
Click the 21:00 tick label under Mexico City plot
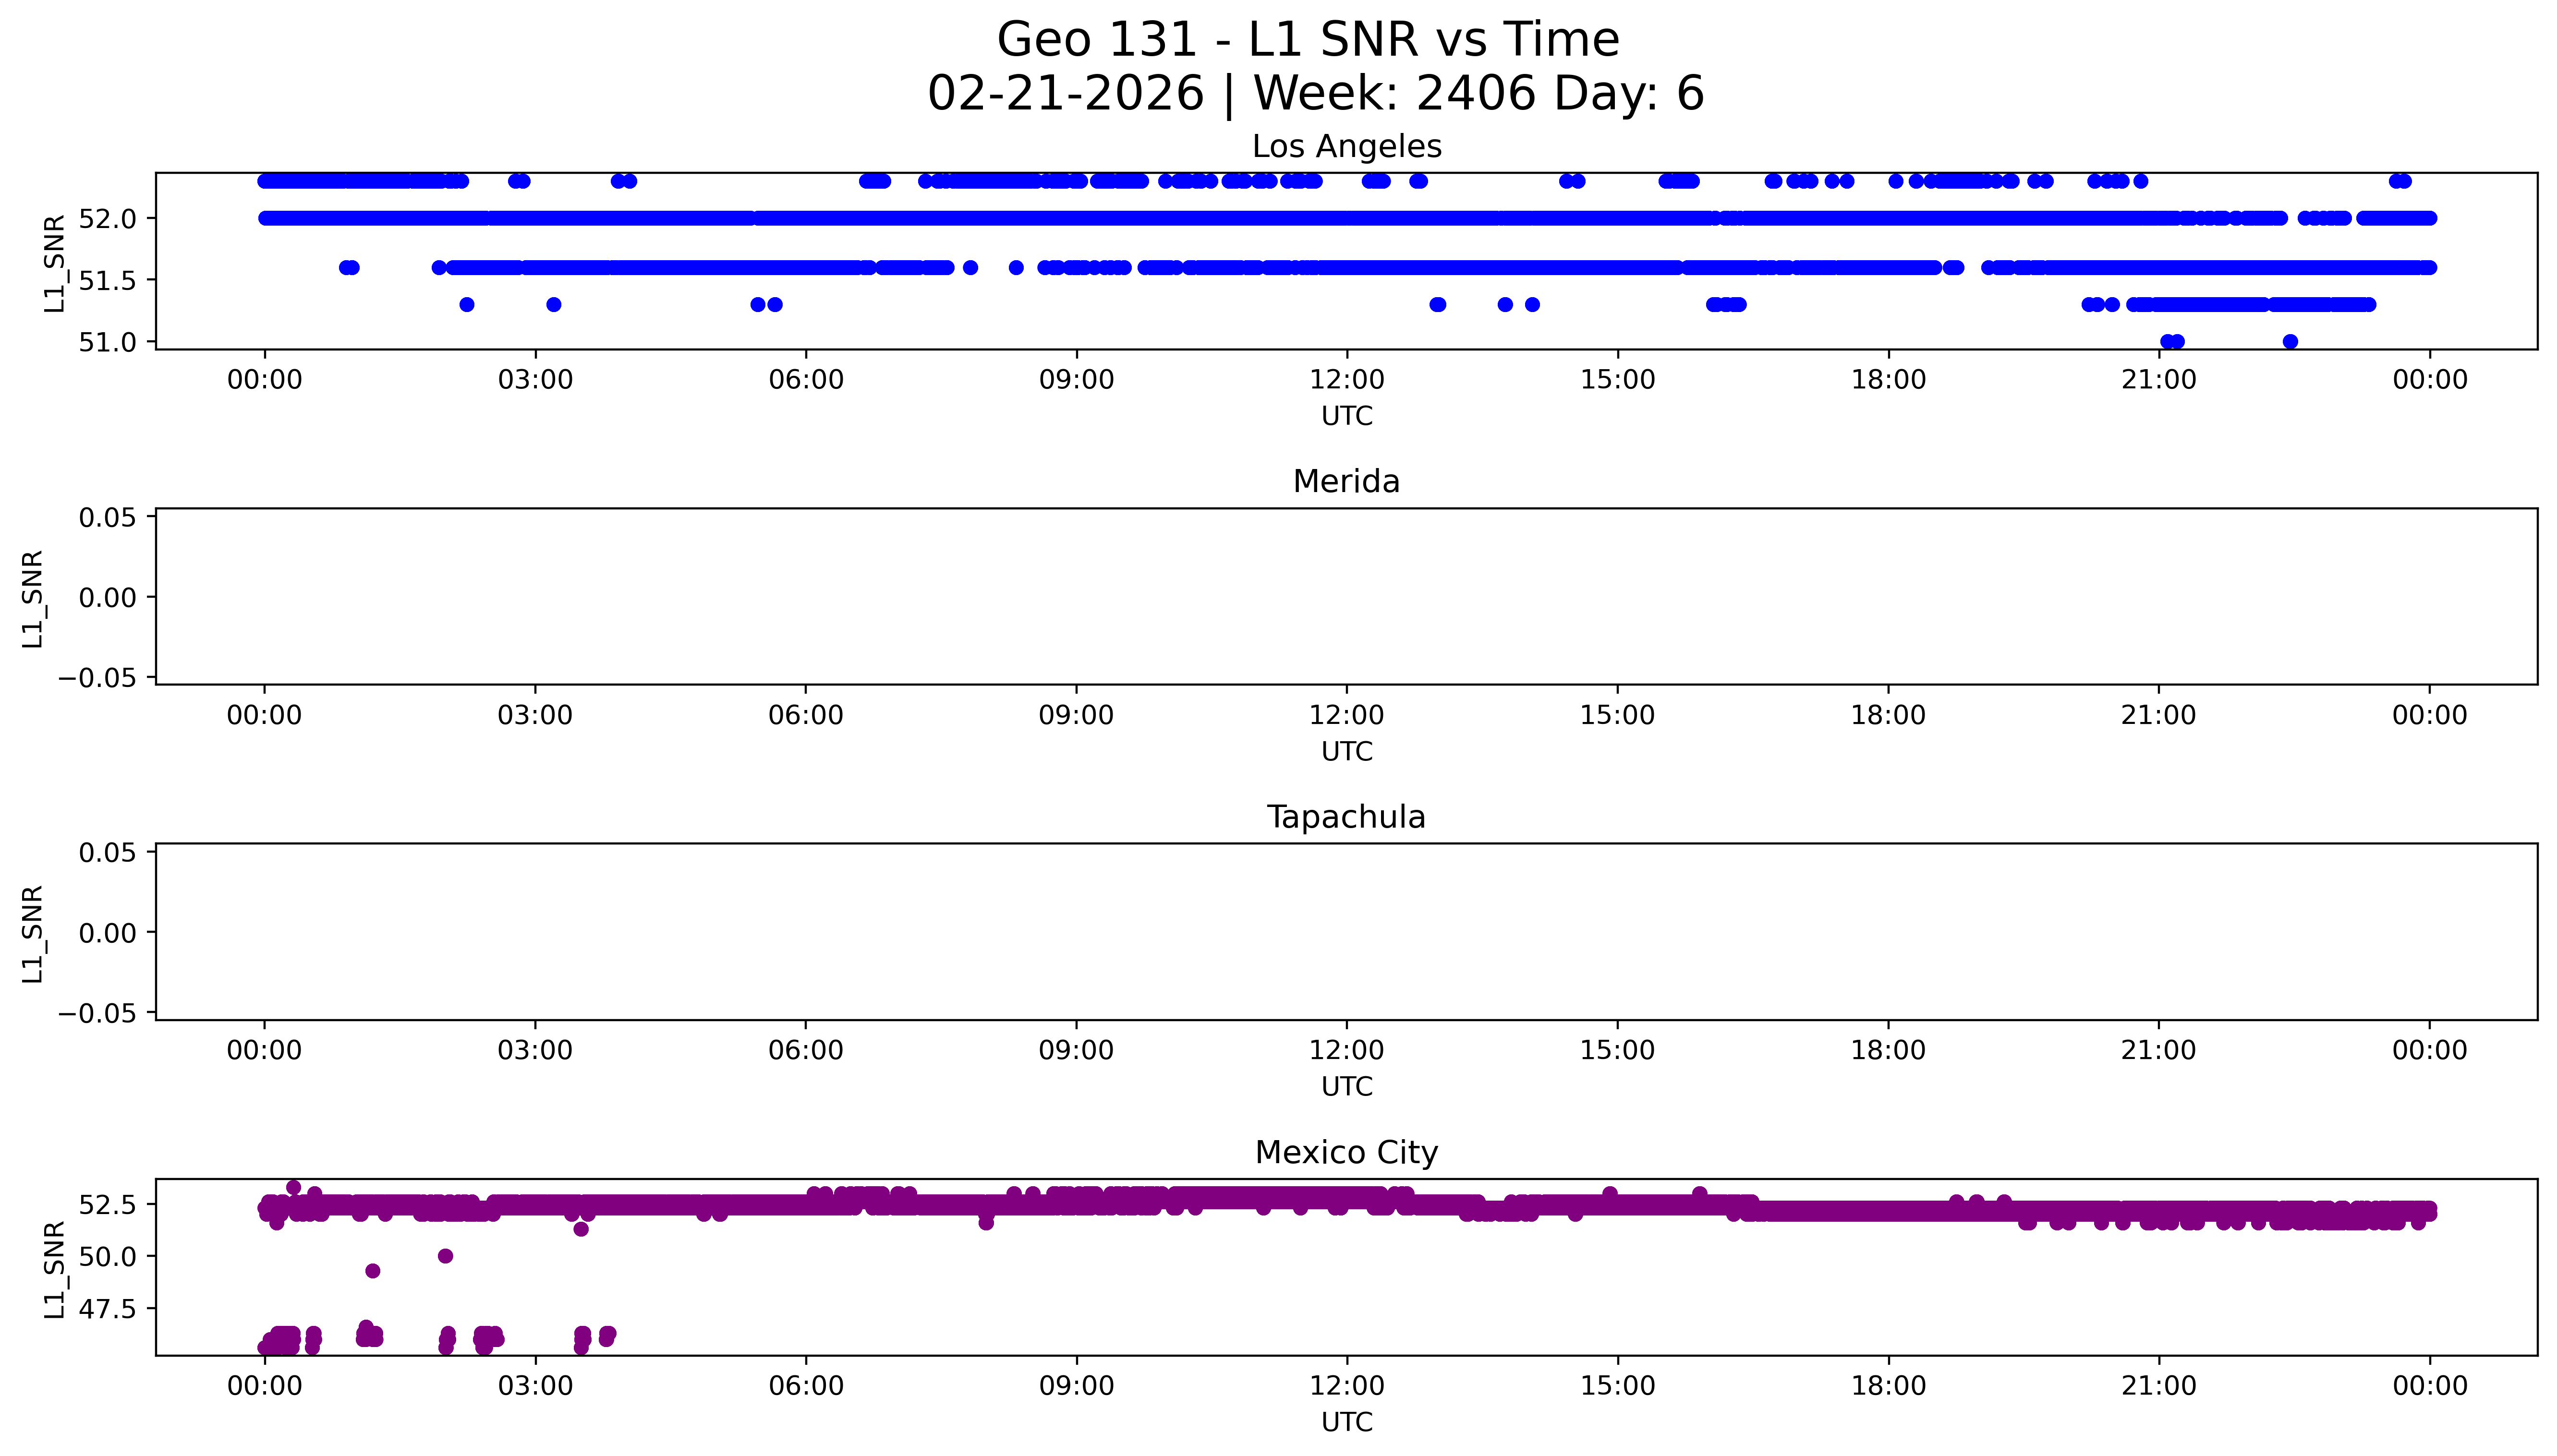(x=2159, y=1386)
